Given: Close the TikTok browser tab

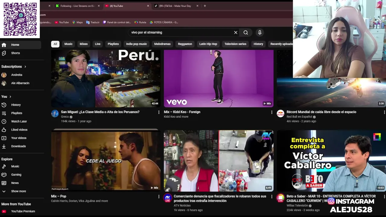Looking at the screenshot, I should [198, 6].
